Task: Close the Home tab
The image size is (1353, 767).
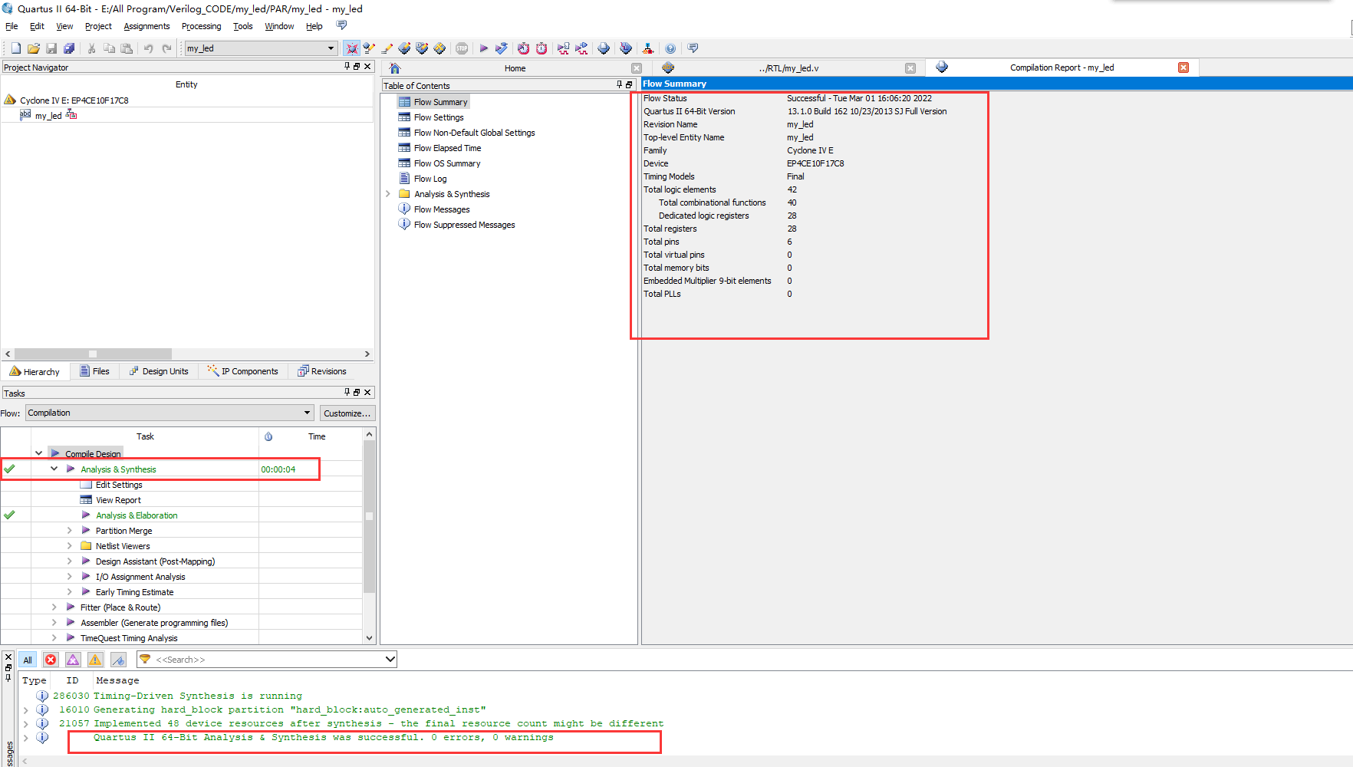Action: pos(636,68)
